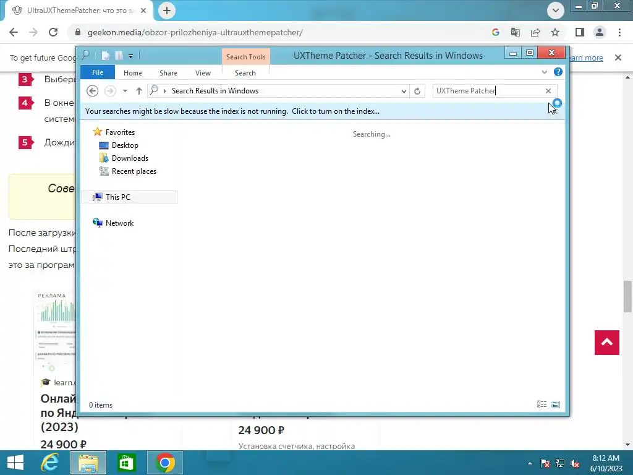Open Windows Store taskbar icon
Screen dimensions: 633x475
tap(126, 463)
